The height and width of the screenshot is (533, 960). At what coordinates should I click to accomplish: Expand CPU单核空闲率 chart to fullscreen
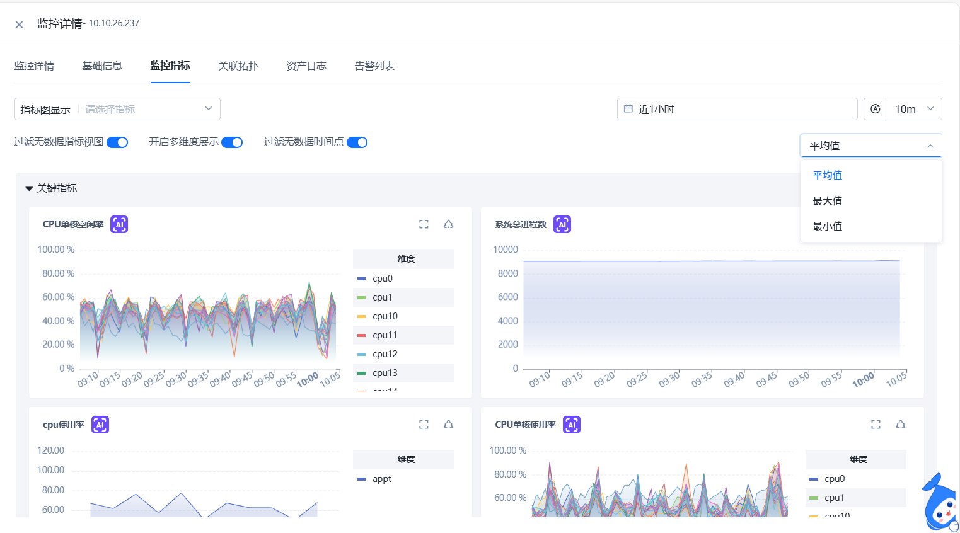click(x=424, y=224)
